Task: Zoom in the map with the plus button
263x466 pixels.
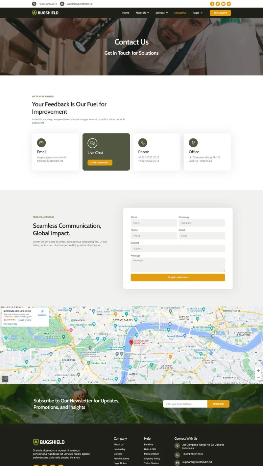Action: [x=258, y=371]
